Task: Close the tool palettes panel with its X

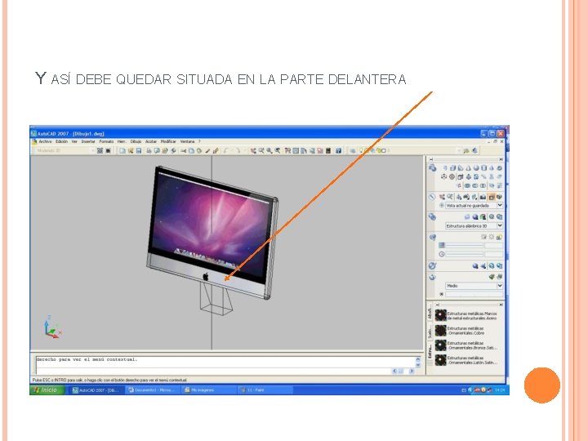Action: [501, 305]
